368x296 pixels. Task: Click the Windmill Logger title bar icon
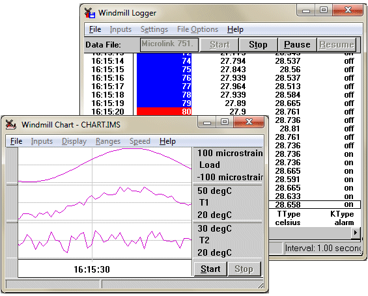[x=90, y=12]
